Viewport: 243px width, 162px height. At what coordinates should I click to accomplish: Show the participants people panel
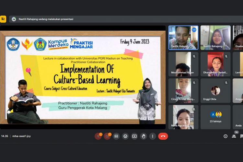click(x=234, y=136)
